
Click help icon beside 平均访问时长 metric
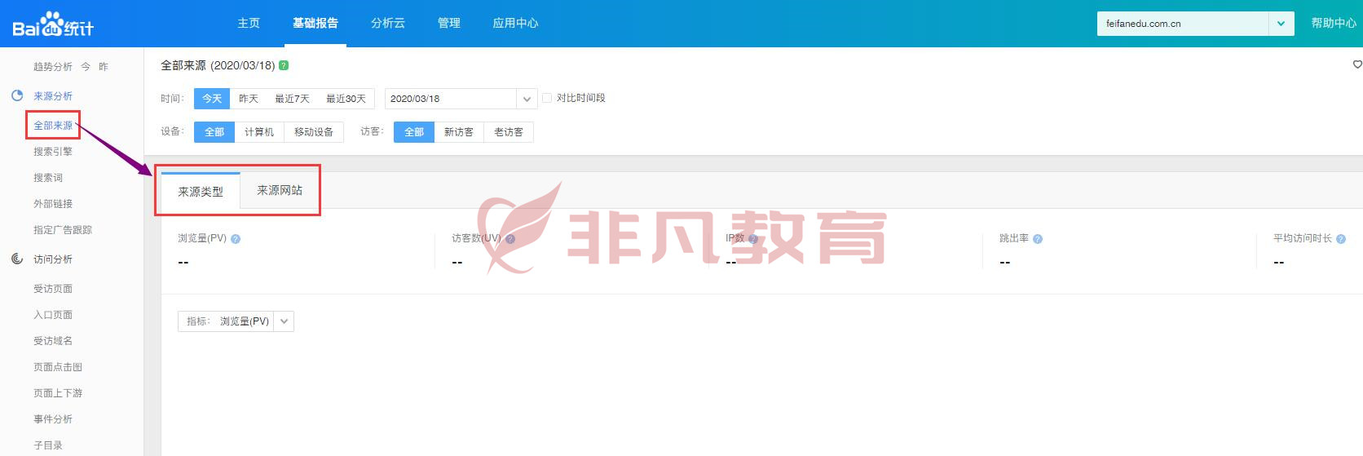(1341, 239)
